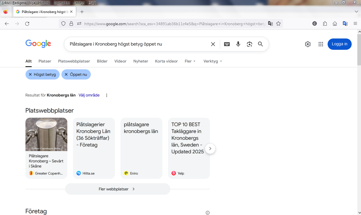Click the Logga in button
The image size is (361, 215).
click(339, 44)
